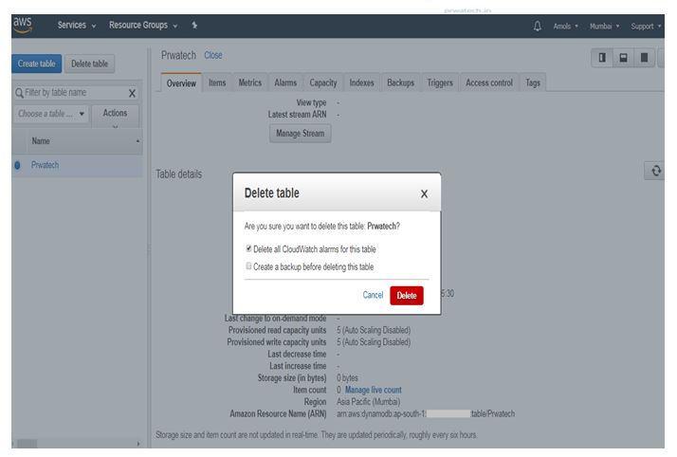Select the Prwatech table name link

45,165
